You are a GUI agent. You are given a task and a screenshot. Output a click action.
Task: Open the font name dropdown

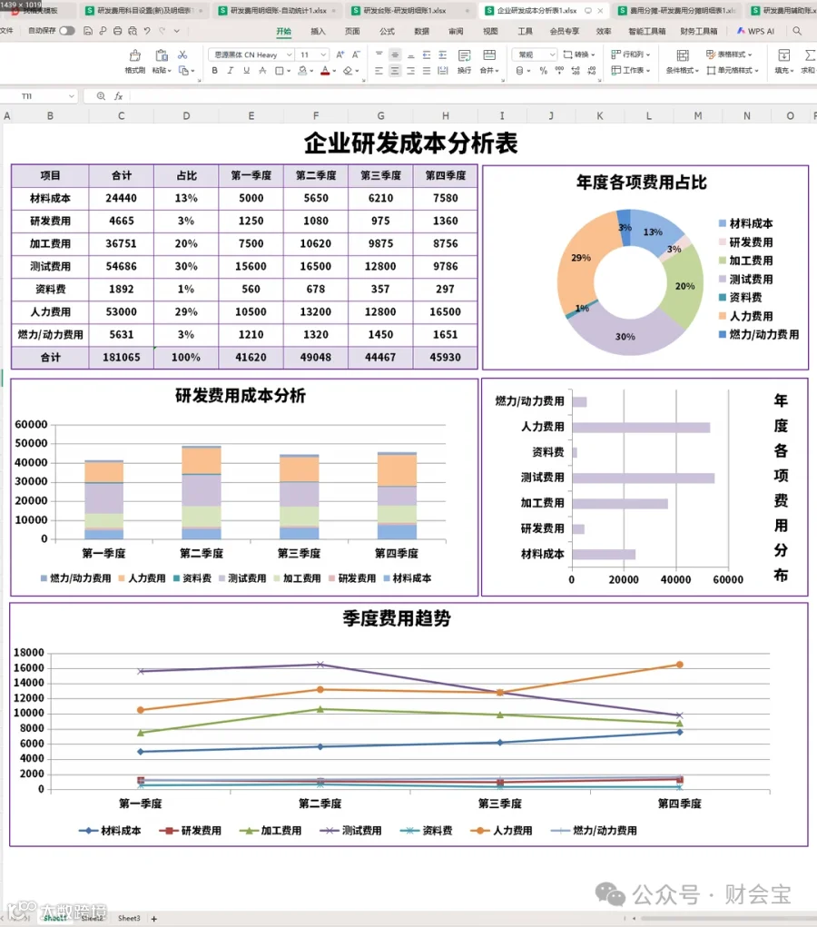(x=289, y=55)
